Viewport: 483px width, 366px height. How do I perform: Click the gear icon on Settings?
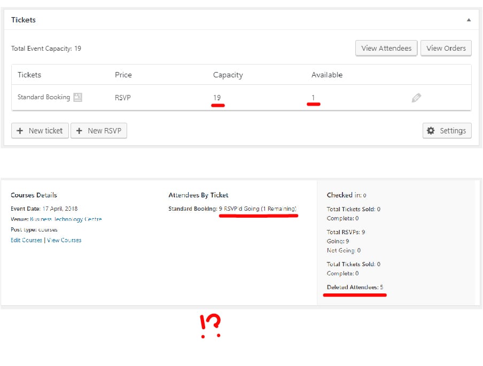tap(431, 131)
